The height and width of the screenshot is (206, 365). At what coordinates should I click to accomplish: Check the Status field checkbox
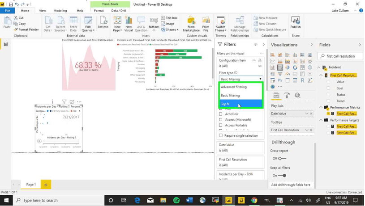click(328, 95)
